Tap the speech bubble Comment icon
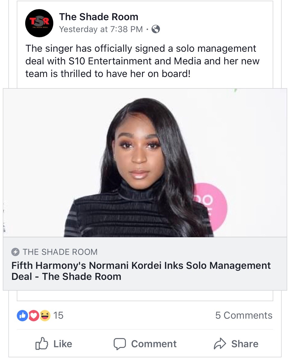This screenshot has width=290, height=358. point(120,344)
